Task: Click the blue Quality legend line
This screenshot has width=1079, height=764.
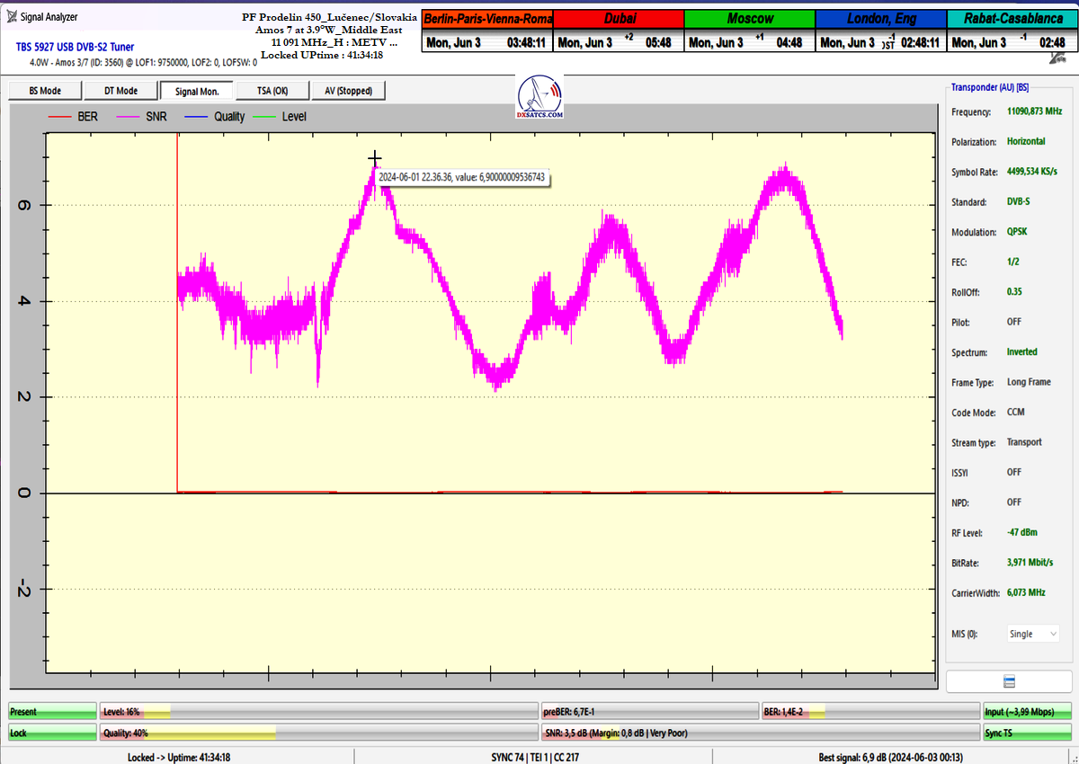Action: pyautogui.click(x=196, y=117)
